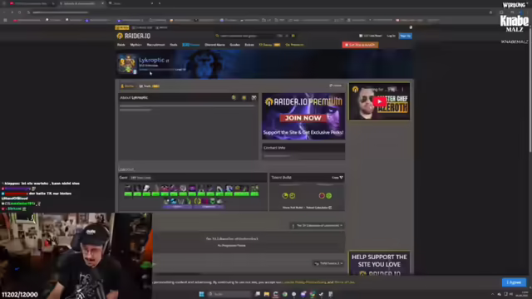
Task: Open the Guides navigation menu
Action: 234,45
